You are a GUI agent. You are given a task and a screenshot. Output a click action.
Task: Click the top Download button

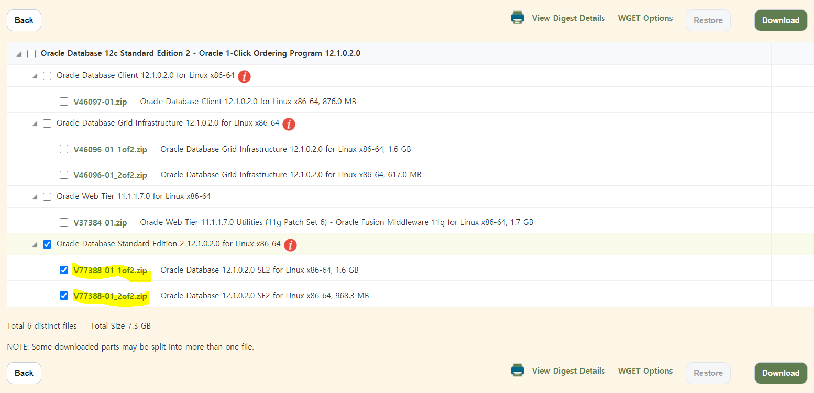coord(780,20)
